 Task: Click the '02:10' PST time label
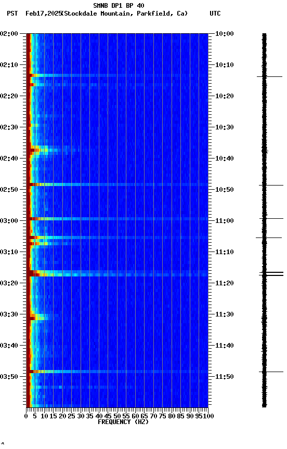(9, 65)
